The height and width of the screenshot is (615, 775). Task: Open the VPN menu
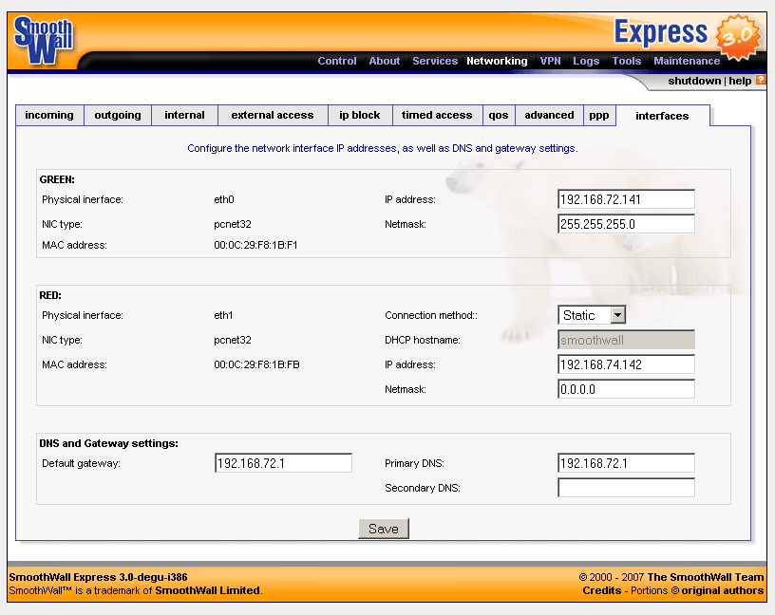click(x=550, y=61)
